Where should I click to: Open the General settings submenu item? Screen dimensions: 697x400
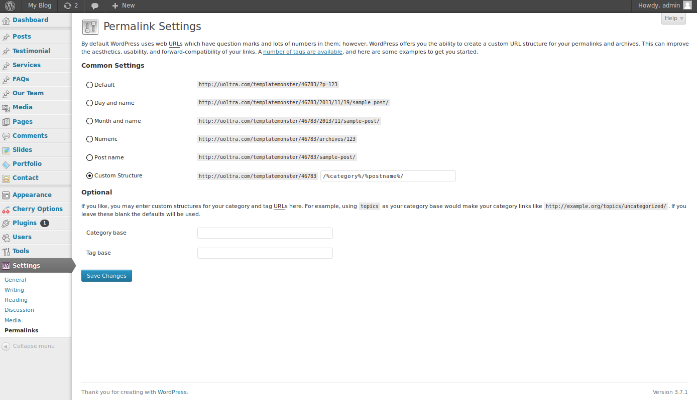15,280
